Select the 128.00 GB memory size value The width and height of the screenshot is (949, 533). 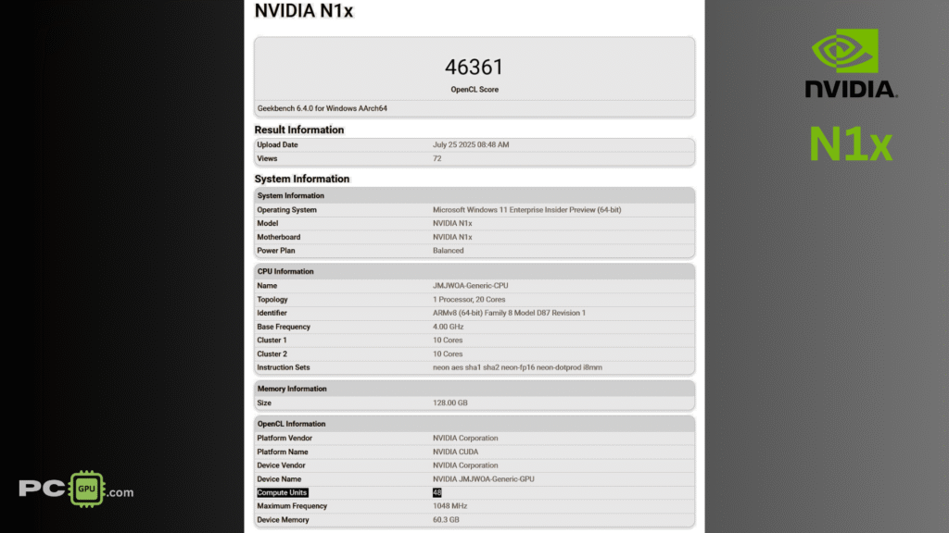coord(449,403)
